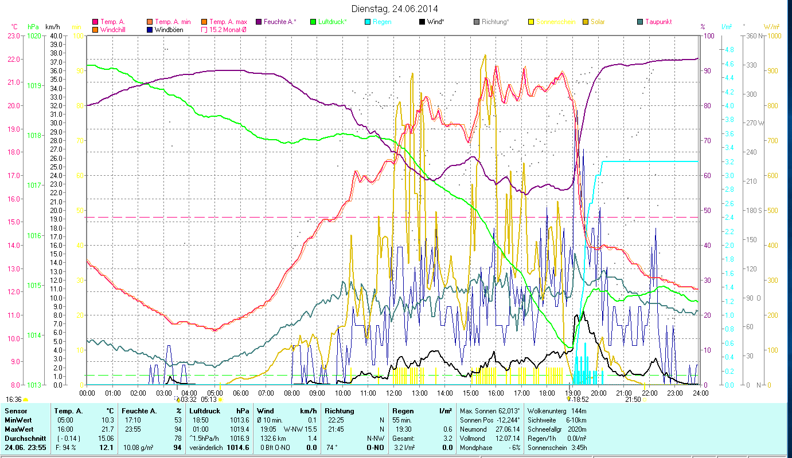This screenshot has height=458, width=792.
Task: Click the Luftdruck table header
Action: coord(205,410)
